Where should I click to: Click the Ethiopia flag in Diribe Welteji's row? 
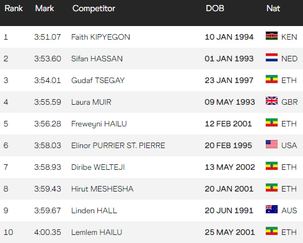[271, 166]
